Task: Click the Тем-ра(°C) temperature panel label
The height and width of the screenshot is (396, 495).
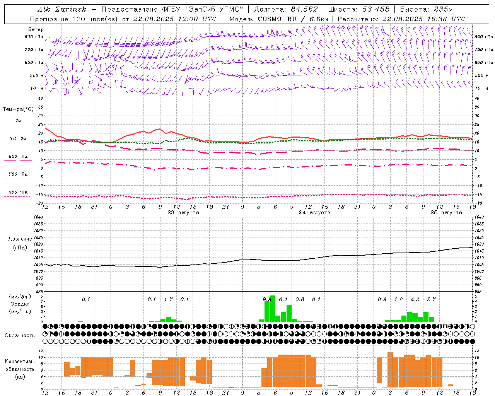Action: [18, 109]
